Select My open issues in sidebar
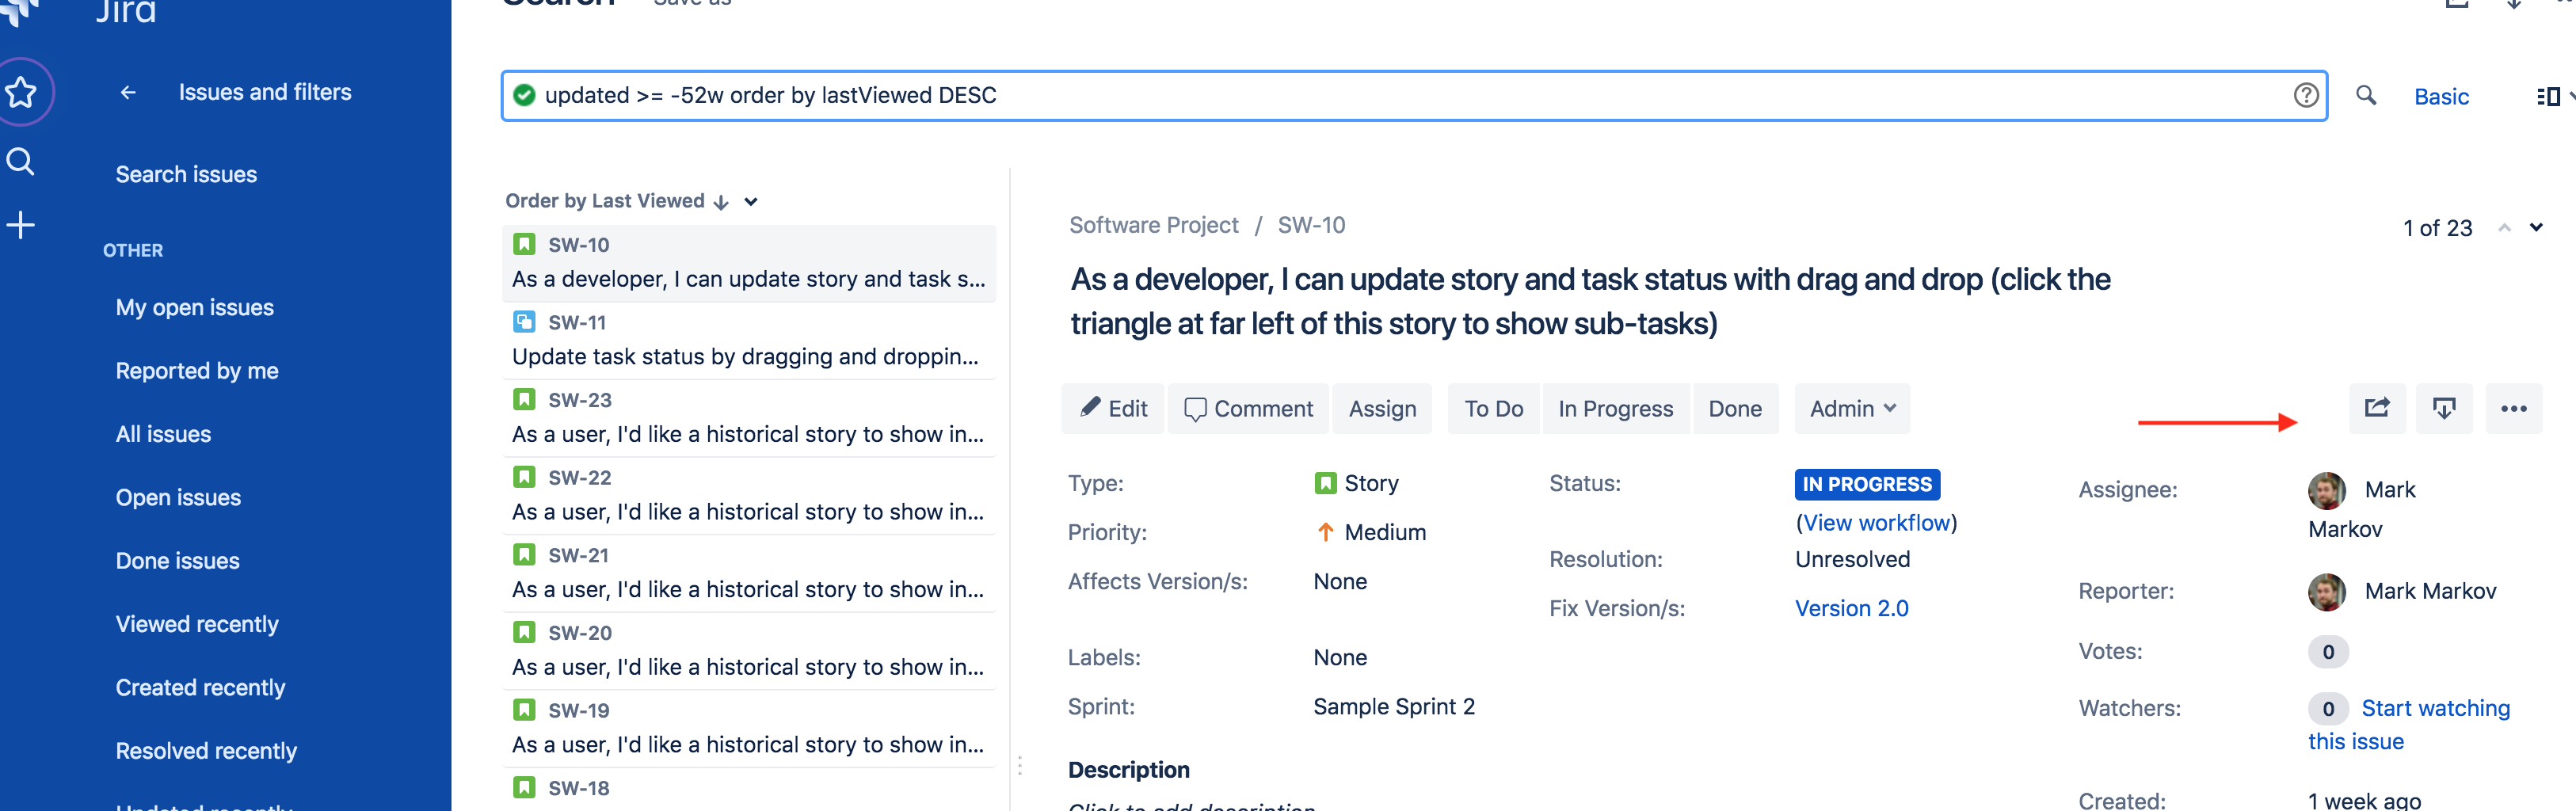Viewport: 2576px width, 811px height. 194,307
